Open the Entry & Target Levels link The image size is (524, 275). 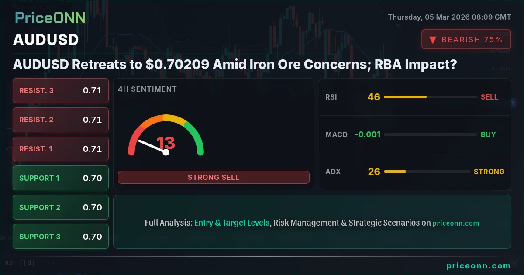pos(232,223)
